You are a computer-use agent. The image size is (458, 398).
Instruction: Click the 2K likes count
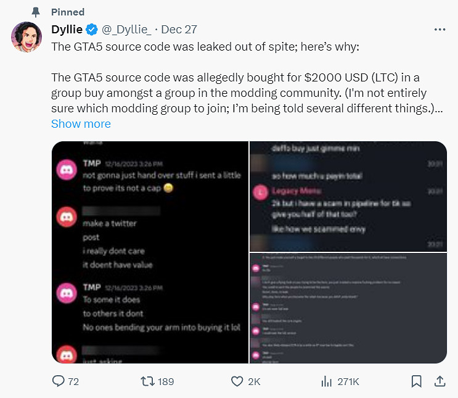pyautogui.click(x=254, y=381)
